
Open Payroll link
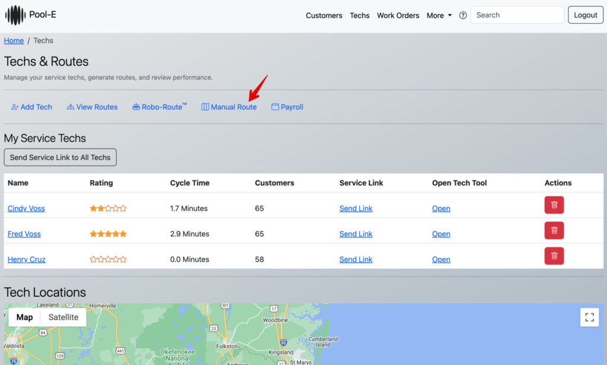point(287,107)
